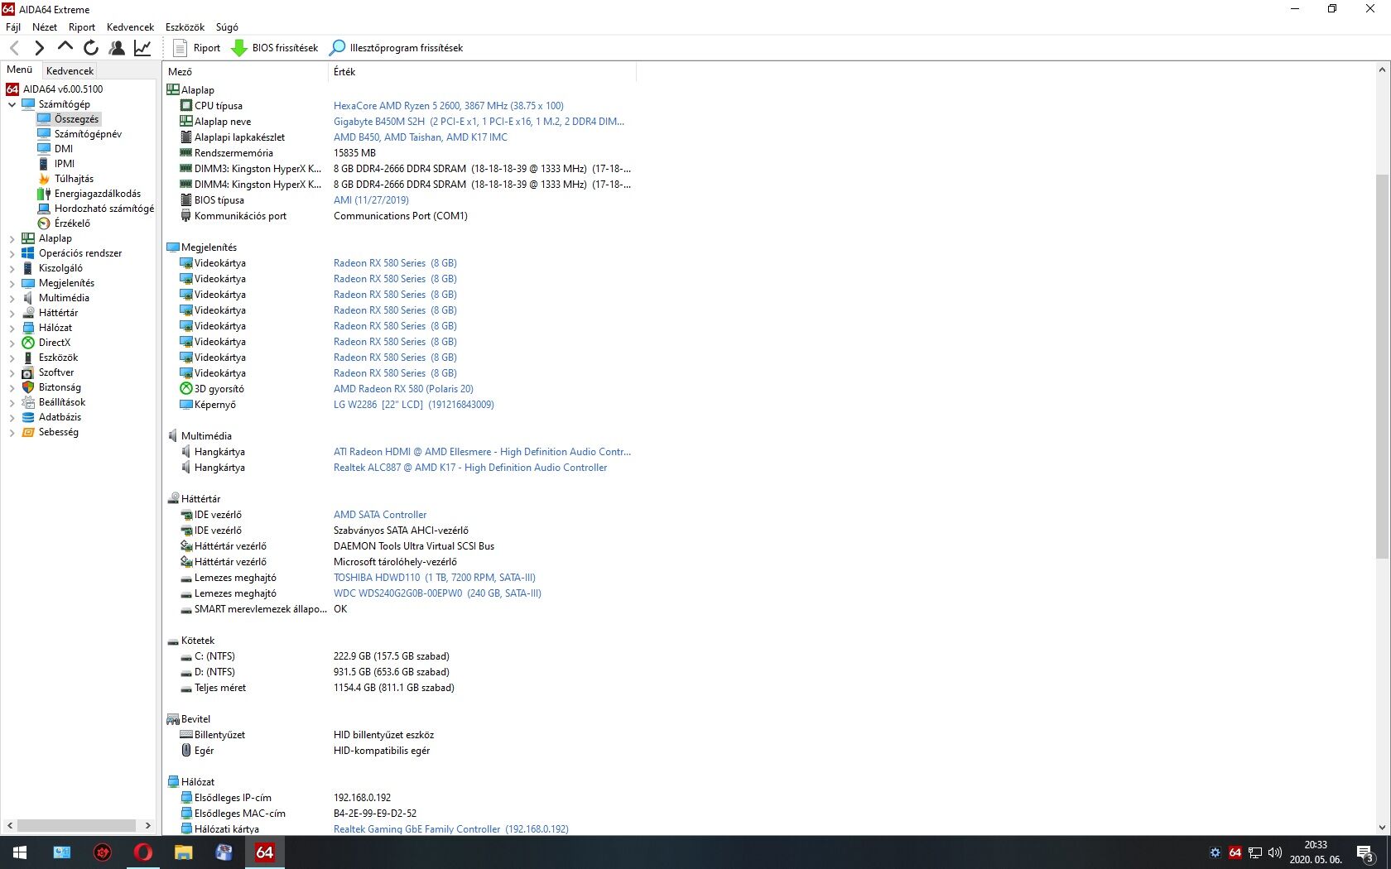Select Számítógépnév in the sidebar tree
Viewport: 1391px width, 869px height.
click(88, 134)
